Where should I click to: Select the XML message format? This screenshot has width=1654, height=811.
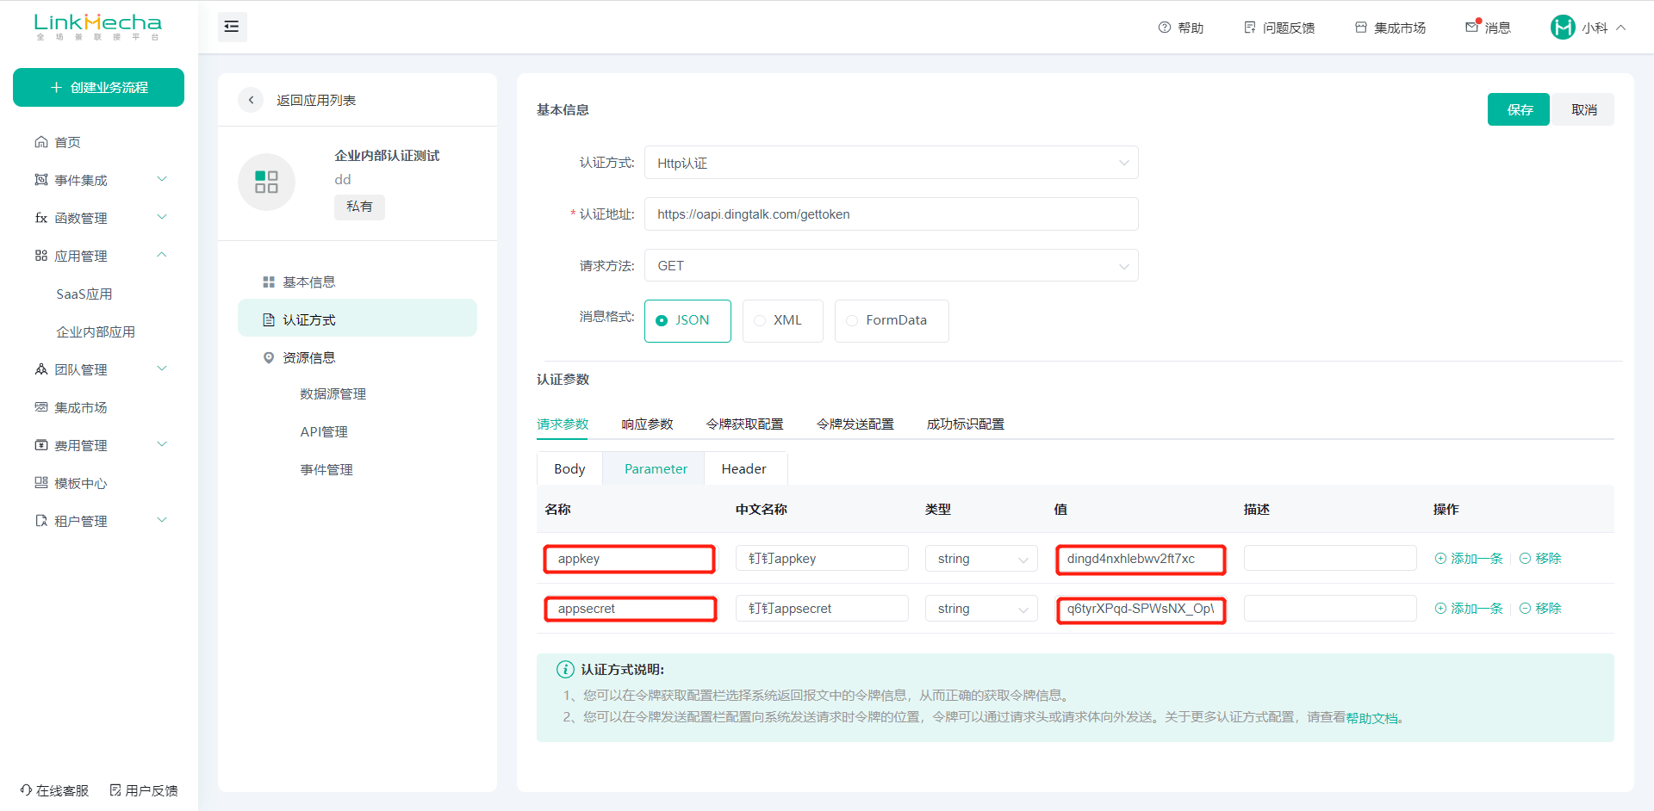point(782,320)
